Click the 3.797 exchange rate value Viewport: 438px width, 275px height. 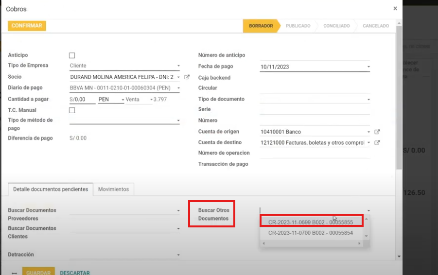160,100
